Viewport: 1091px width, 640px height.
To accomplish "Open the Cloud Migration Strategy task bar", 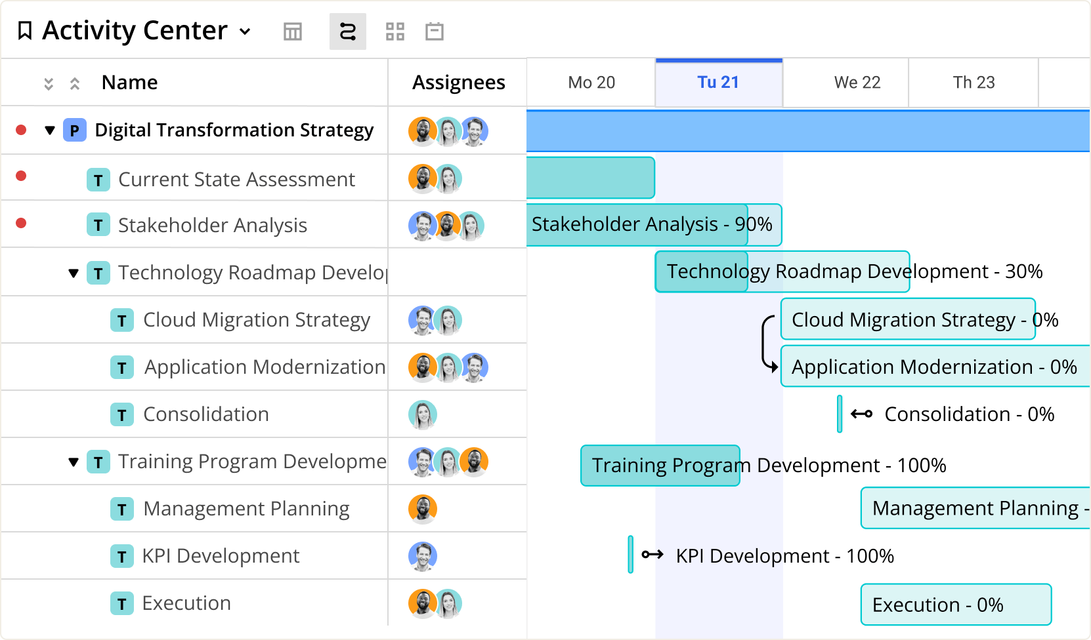I will (907, 320).
